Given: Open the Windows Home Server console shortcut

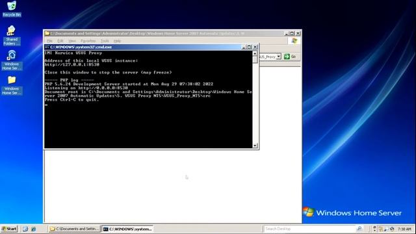Looking at the screenshot, I should tap(12, 60).
